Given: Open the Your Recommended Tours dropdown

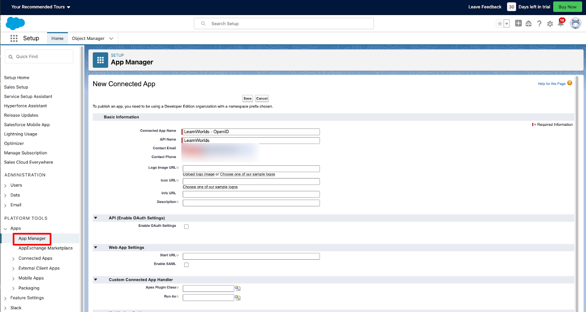Looking at the screenshot, I should tap(41, 7).
